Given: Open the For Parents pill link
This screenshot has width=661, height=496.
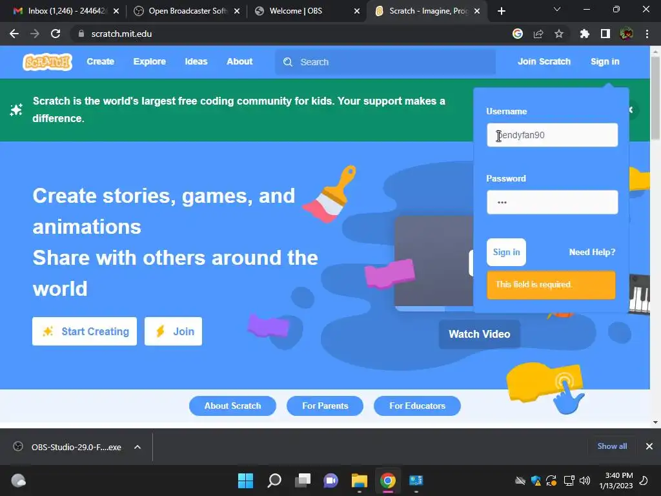Looking at the screenshot, I should pos(325,406).
